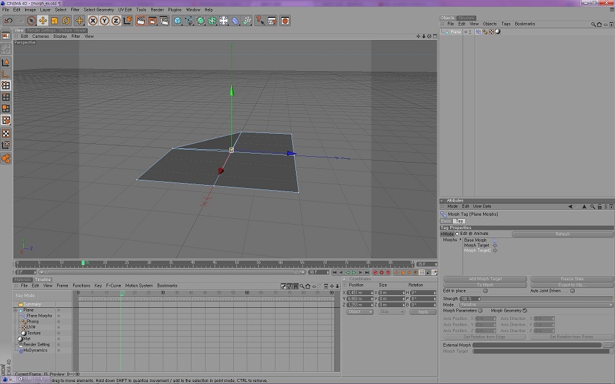Click the Render View clapperboard icon
This screenshot has height=384, width=615.
click(142, 20)
